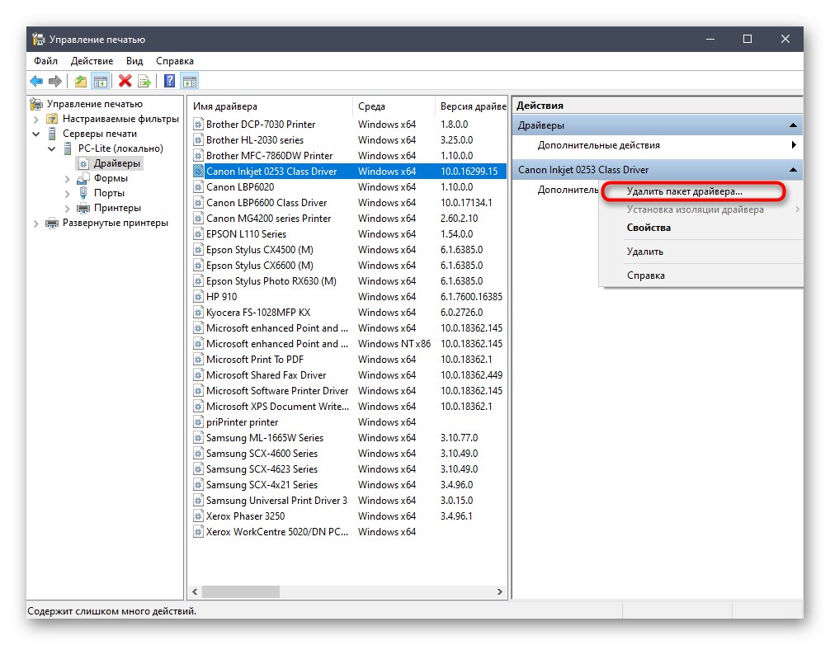
Task: Click driver icon beside Kyocera FS-1028MFP KX
Action: 198,312
